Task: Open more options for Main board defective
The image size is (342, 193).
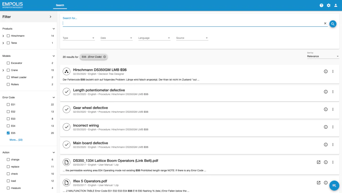Action: [333, 144]
